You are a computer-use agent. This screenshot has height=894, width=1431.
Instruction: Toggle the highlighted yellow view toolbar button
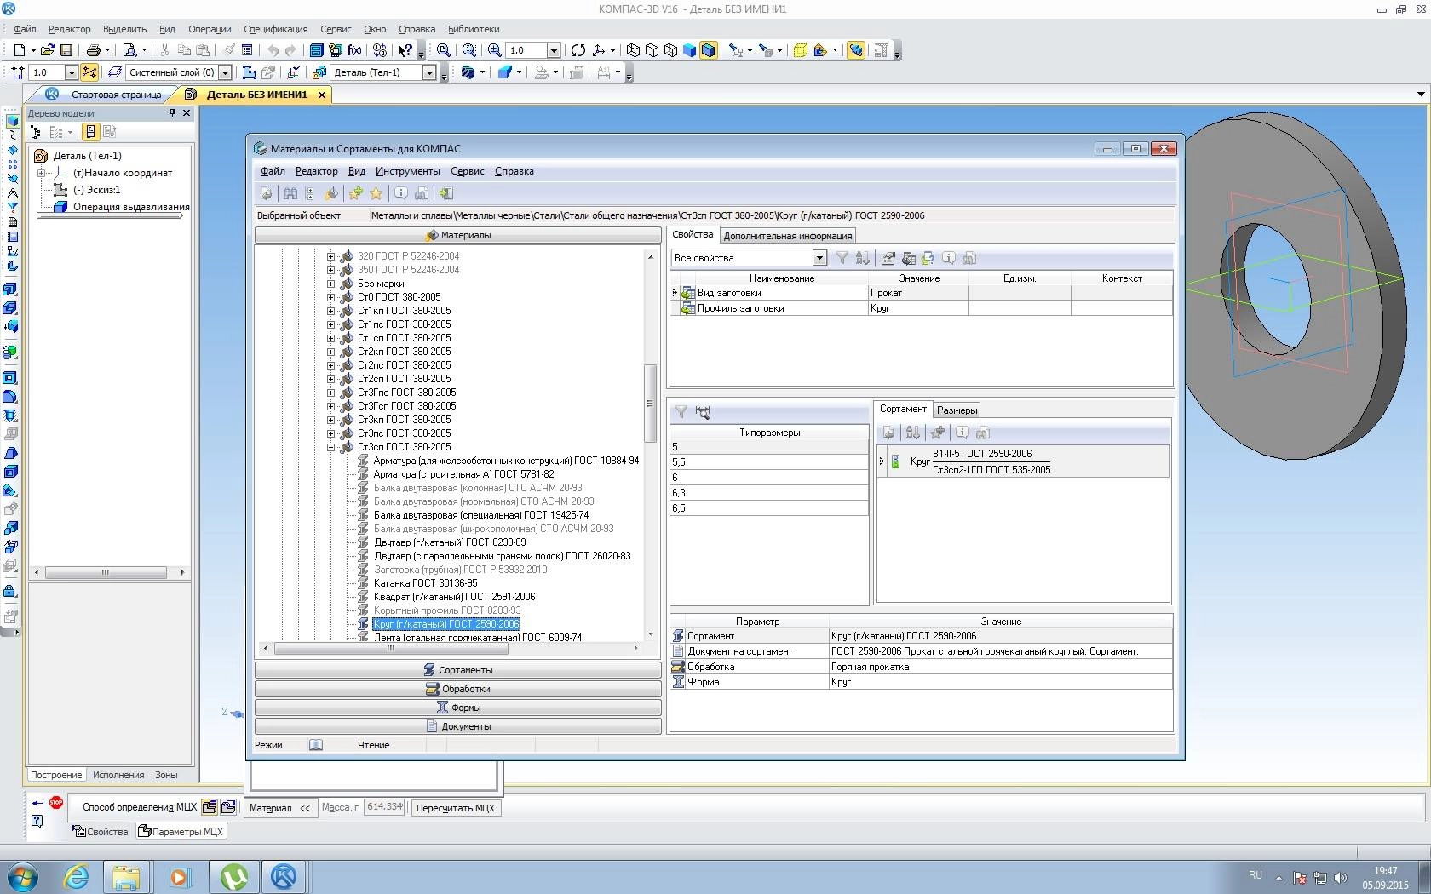(x=856, y=50)
